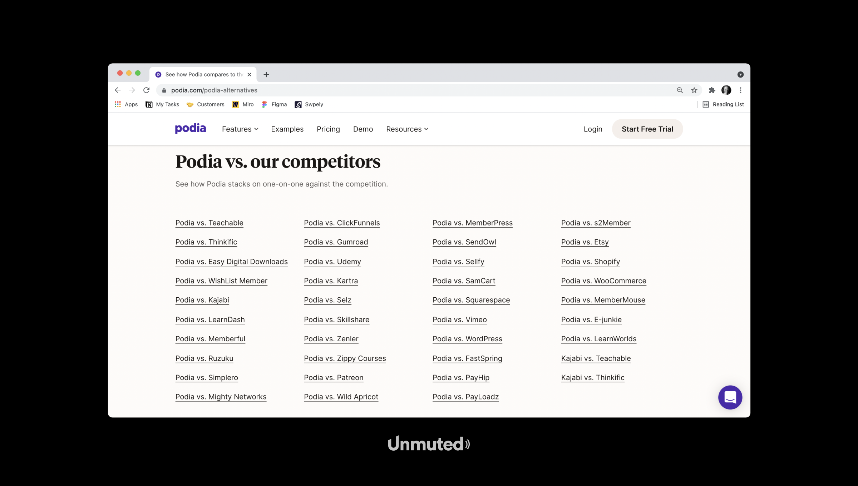Open the Apps grid bookmark

(x=126, y=104)
